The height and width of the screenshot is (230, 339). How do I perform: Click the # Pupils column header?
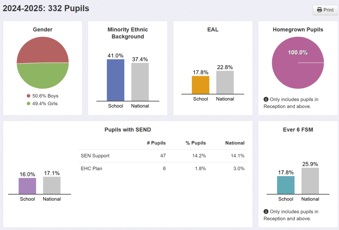pyautogui.click(x=156, y=143)
